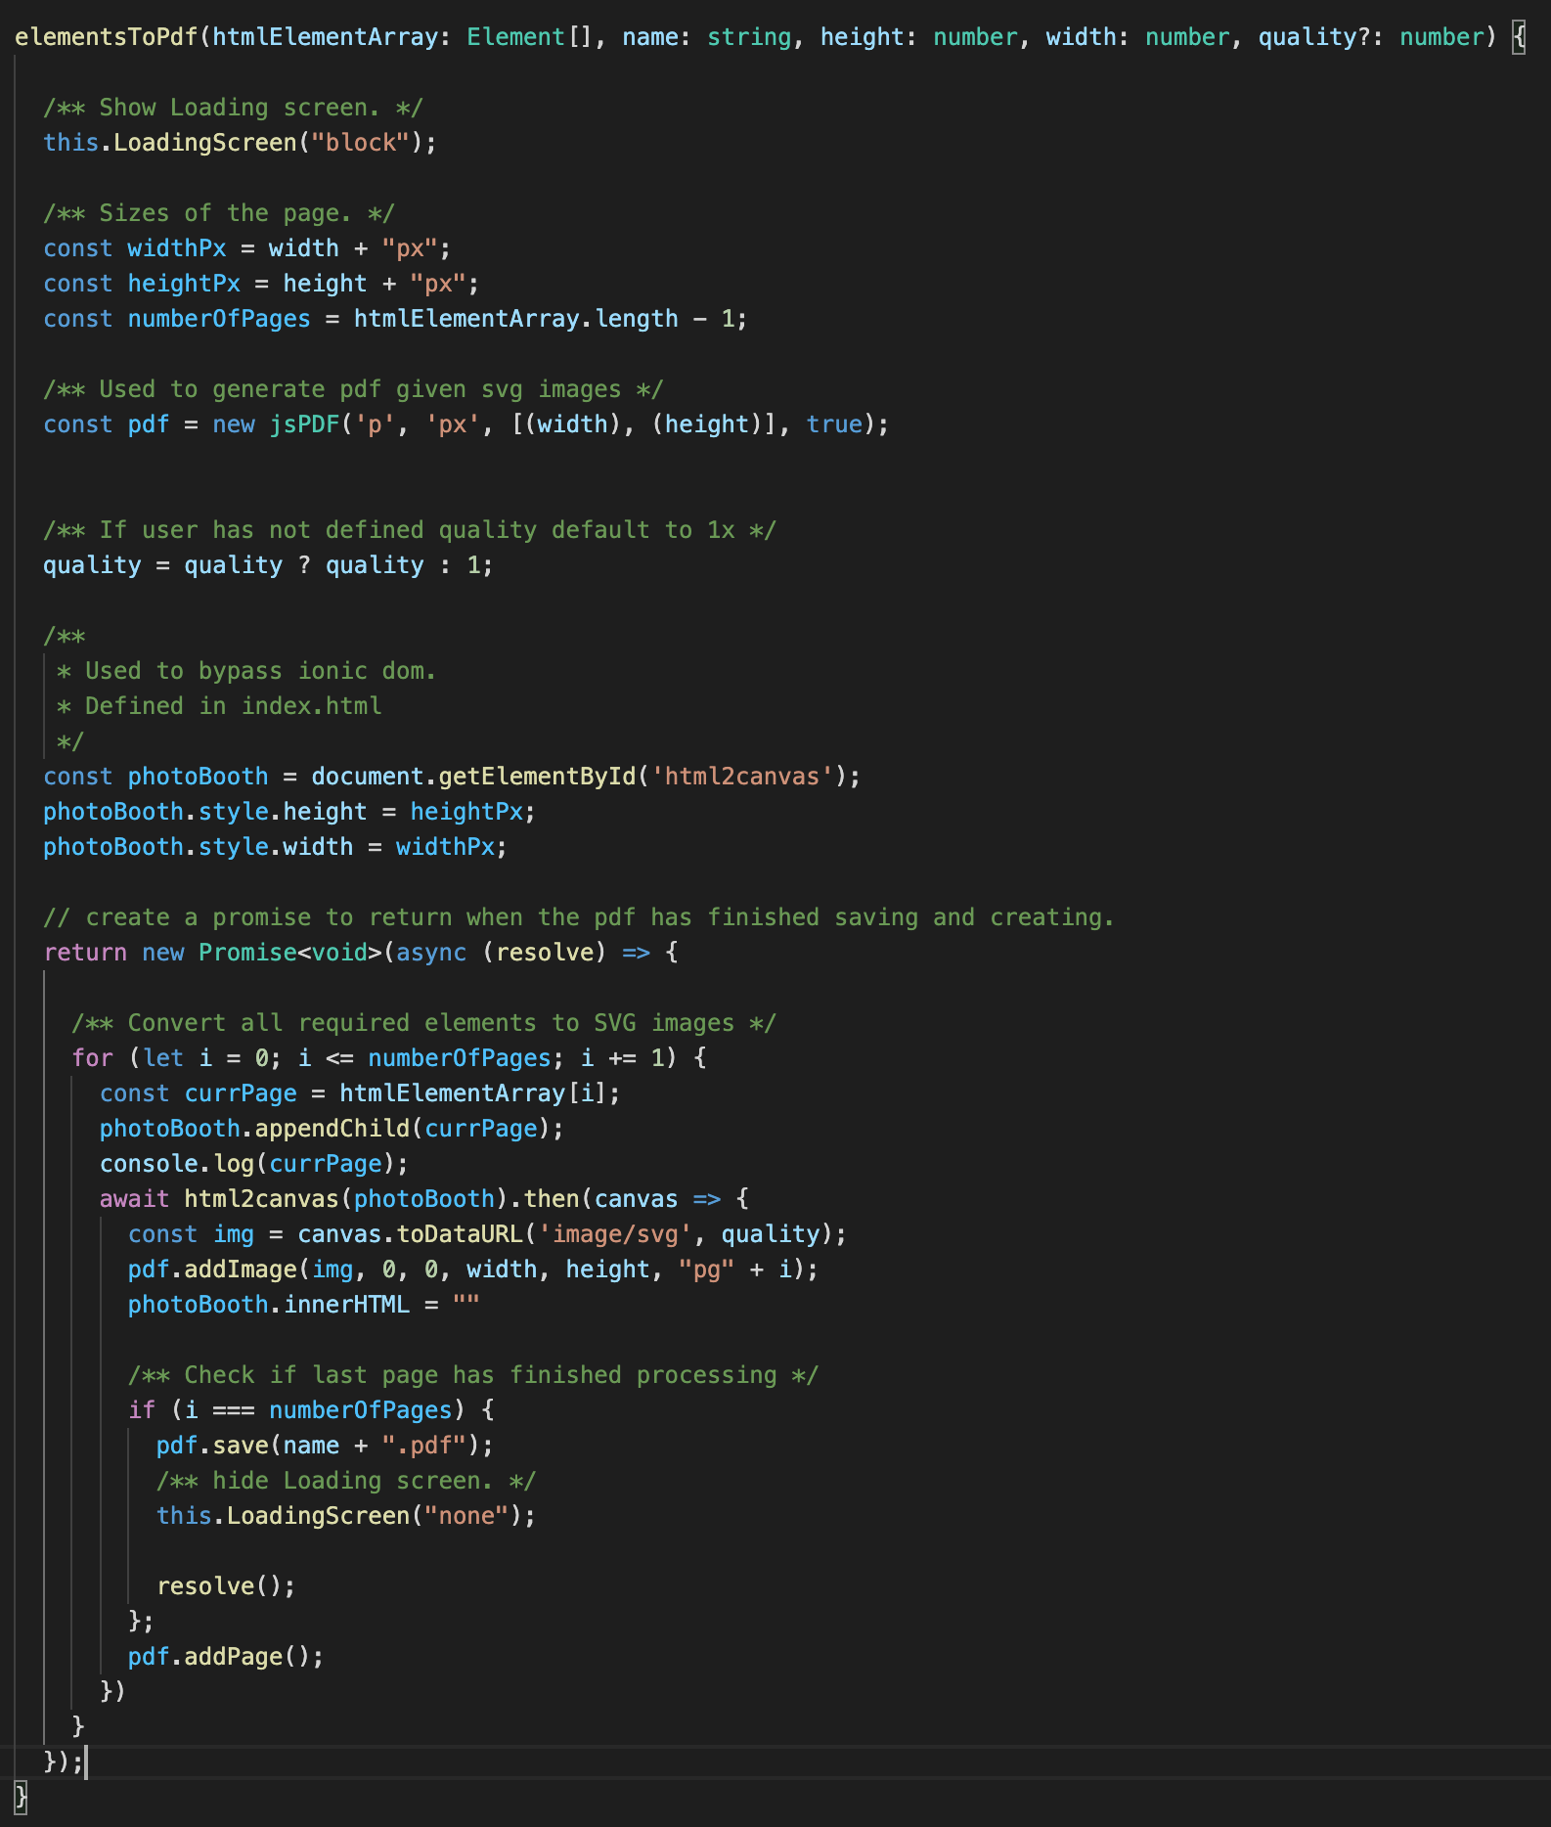Screen dimensions: 1551x1827
Task: Place cursor after the closing '});' line
Action: pos(87,1762)
